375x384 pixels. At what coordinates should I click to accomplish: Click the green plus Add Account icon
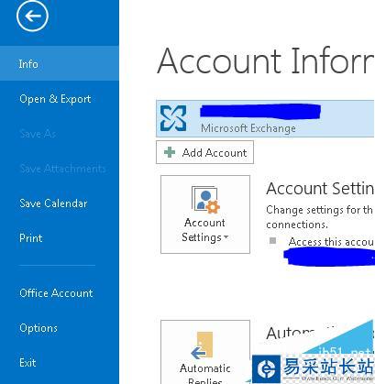[170, 152]
